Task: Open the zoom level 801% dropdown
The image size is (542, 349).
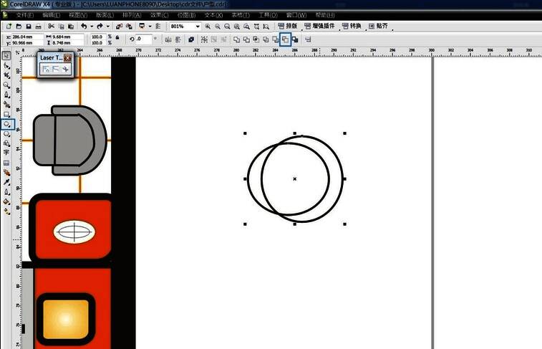Action: (197, 27)
